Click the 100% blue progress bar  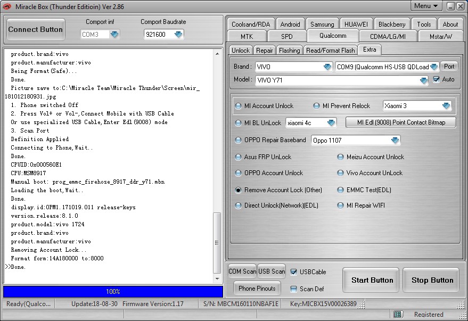coord(113,292)
